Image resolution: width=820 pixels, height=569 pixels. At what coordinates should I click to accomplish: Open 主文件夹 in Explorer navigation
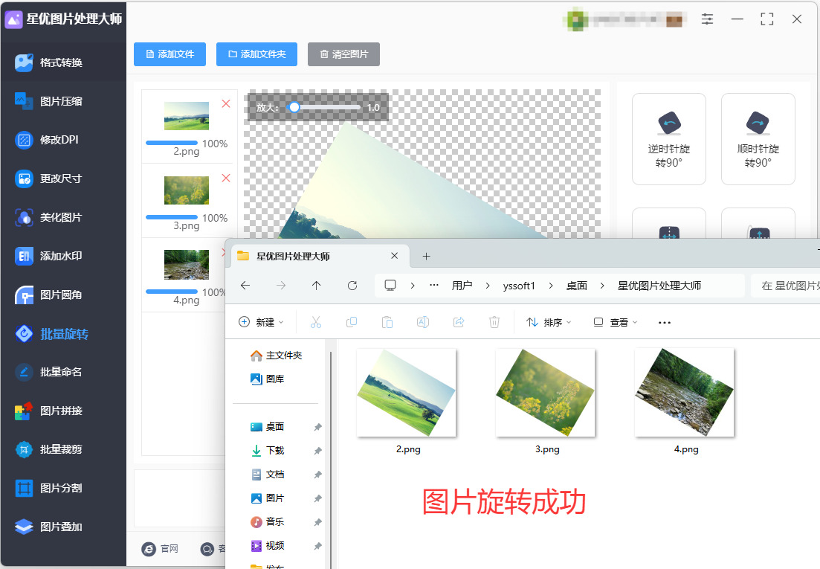click(x=277, y=356)
